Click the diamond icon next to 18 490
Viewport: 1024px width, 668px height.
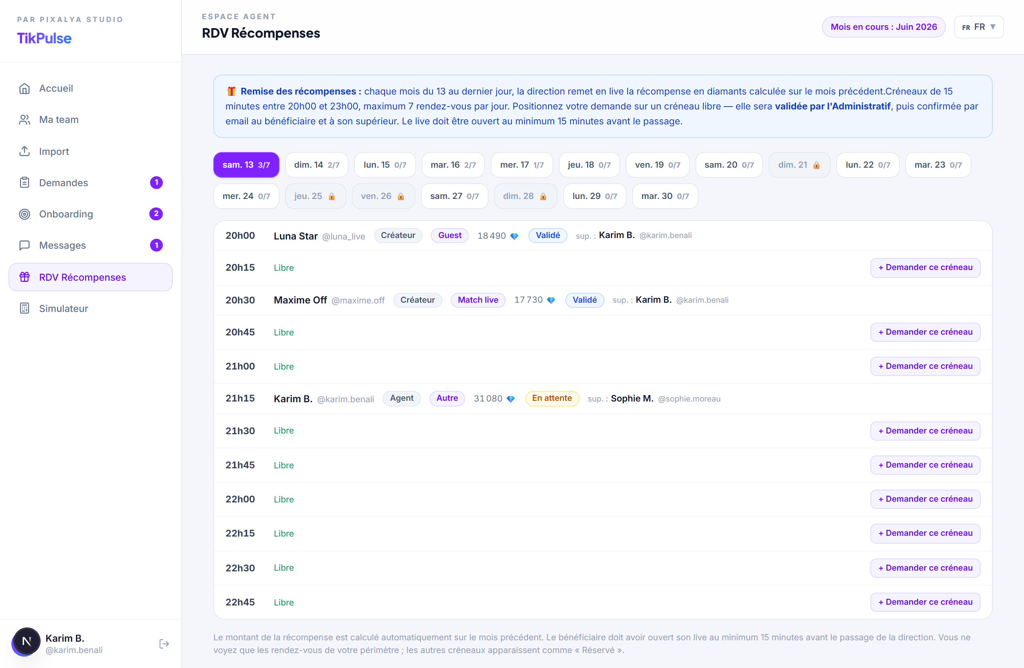514,236
